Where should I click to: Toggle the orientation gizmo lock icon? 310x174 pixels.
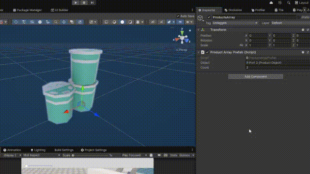190,30
